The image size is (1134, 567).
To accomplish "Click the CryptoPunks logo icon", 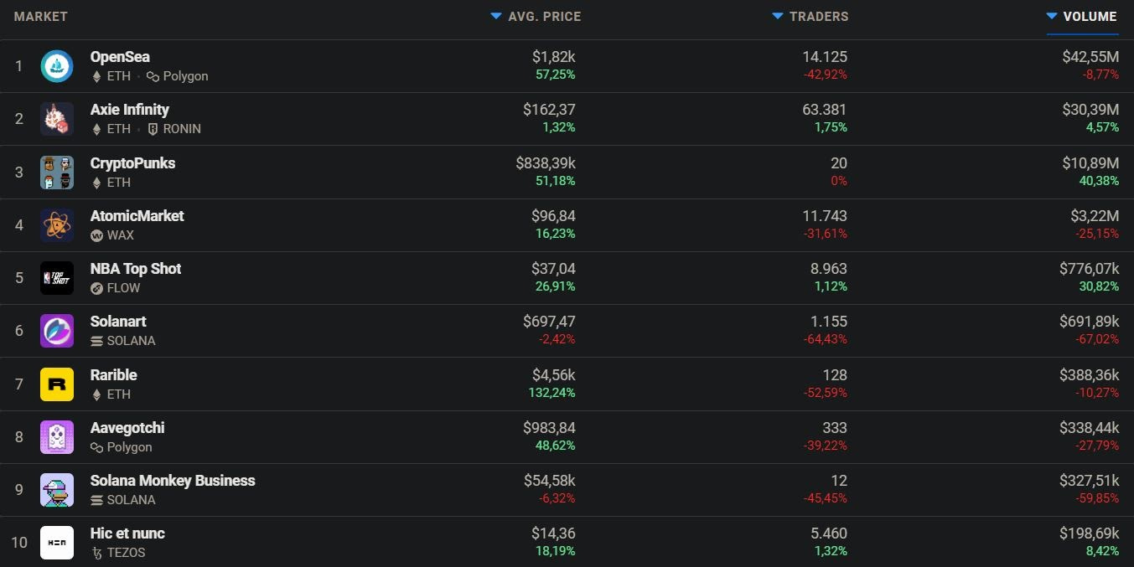I will tap(57, 172).
